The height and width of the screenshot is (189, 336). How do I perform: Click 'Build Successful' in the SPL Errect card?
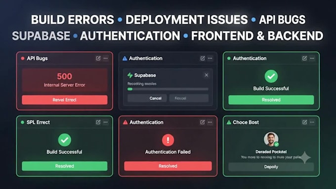click(65, 152)
